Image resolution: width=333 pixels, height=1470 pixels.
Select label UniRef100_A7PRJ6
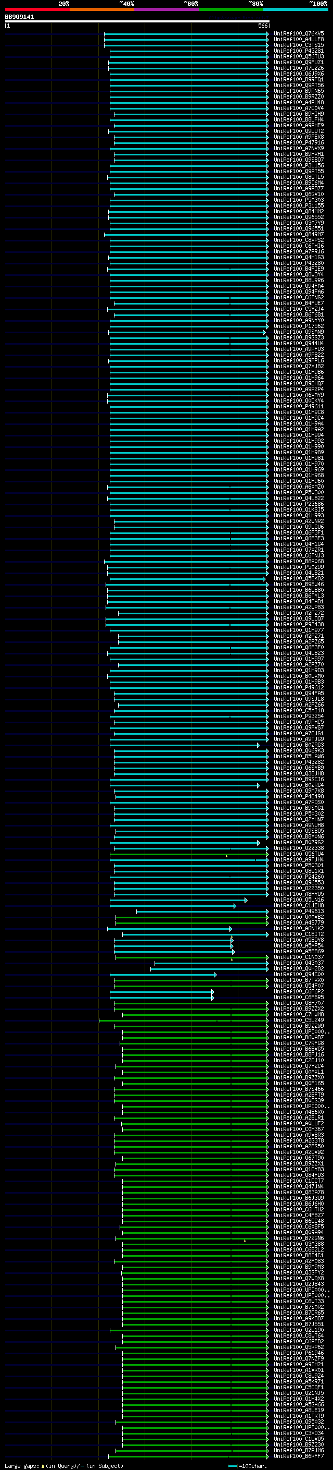pyautogui.click(x=299, y=252)
